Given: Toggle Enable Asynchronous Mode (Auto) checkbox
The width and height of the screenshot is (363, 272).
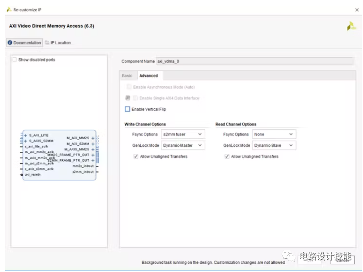Looking at the screenshot, I should pyautogui.click(x=129, y=87).
